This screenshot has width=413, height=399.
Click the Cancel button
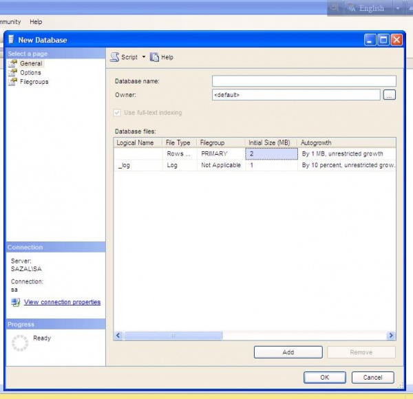372,378
